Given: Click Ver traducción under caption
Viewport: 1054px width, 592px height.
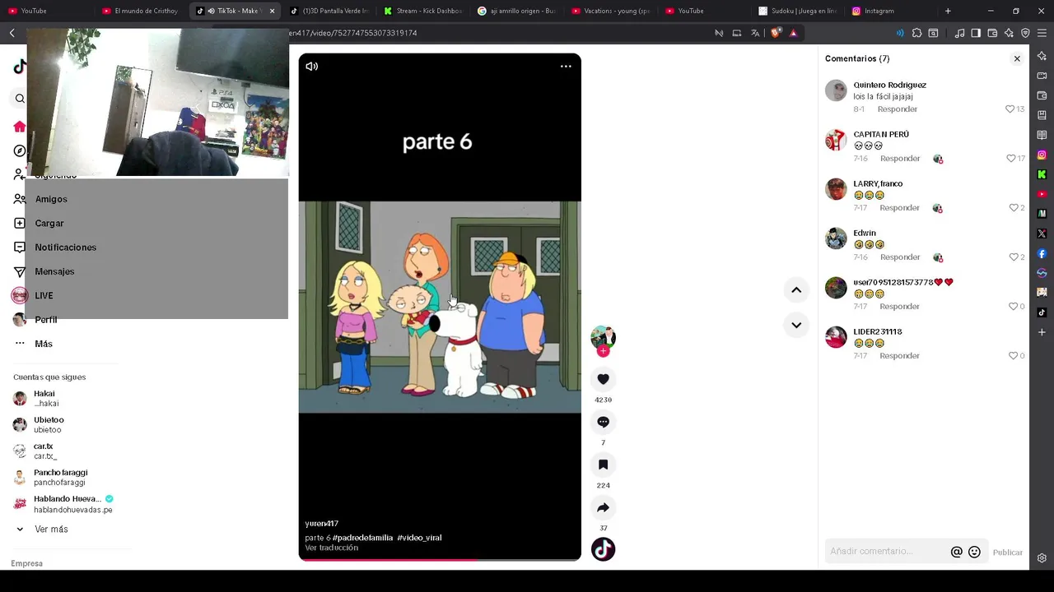Looking at the screenshot, I should (331, 548).
